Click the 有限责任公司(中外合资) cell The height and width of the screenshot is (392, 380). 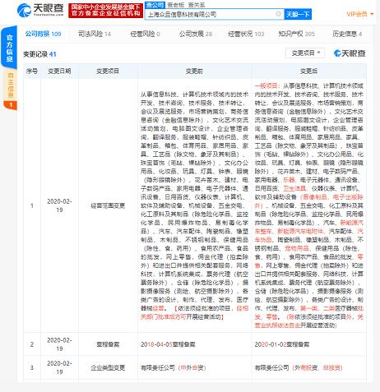pyautogui.click(x=174, y=367)
